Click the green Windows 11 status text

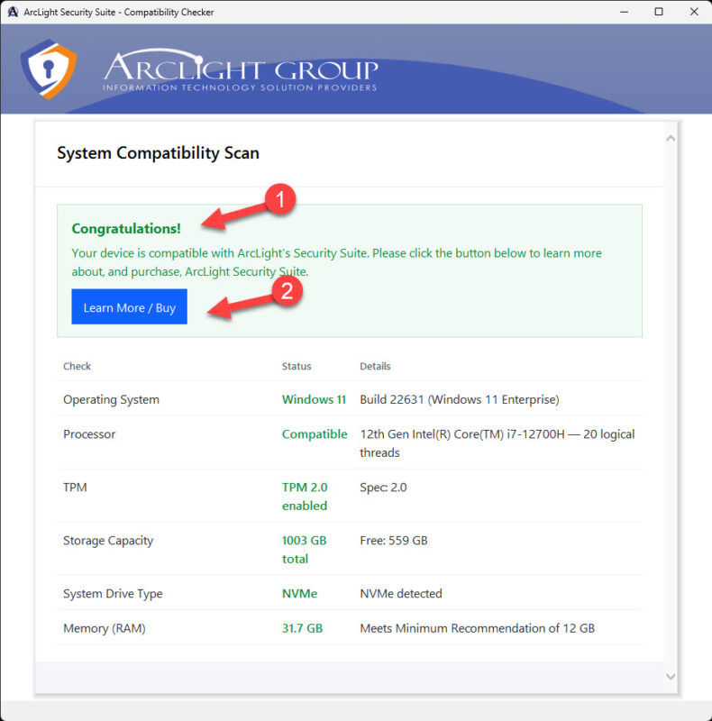(314, 399)
